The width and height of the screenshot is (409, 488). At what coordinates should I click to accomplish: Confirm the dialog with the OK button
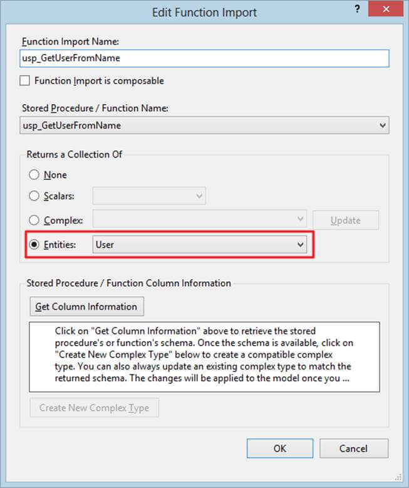click(279, 448)
